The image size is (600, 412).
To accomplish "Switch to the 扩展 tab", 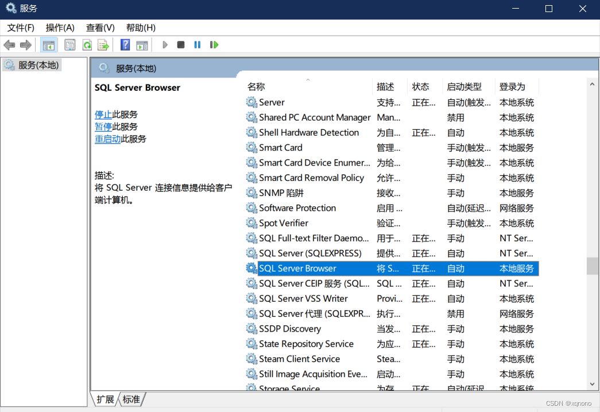I will pos(105,399).
